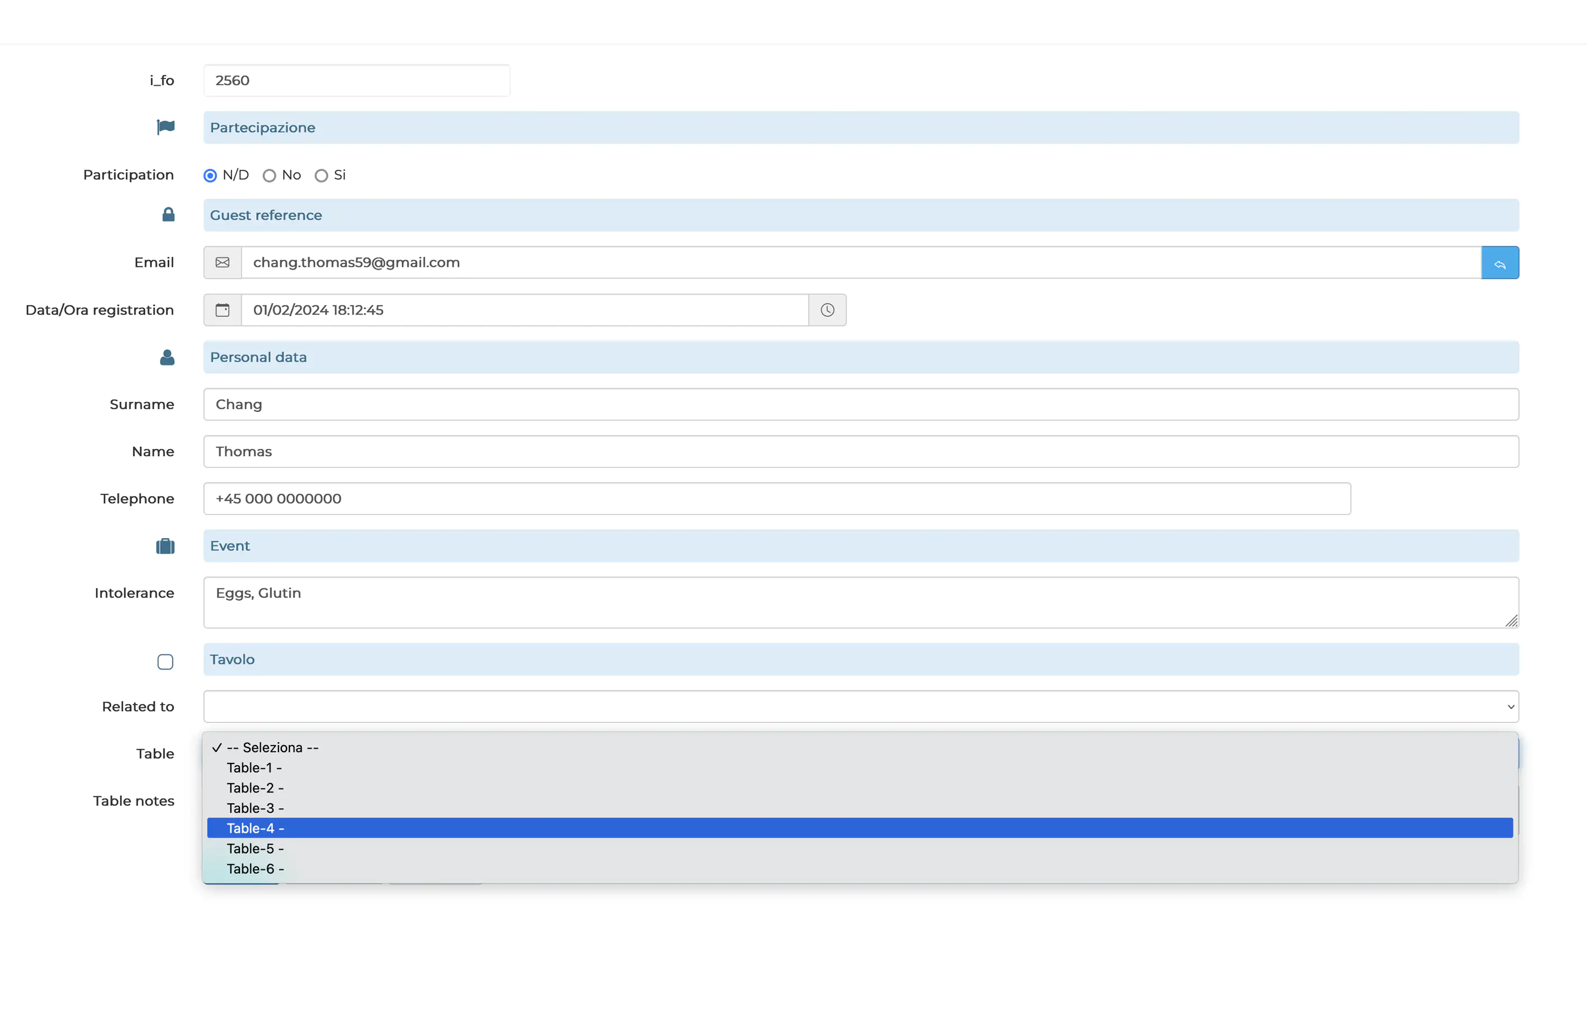Click the envelope icon in Email field
The height and width of the screenshot is (1010, 1587).
pos(223,263)
